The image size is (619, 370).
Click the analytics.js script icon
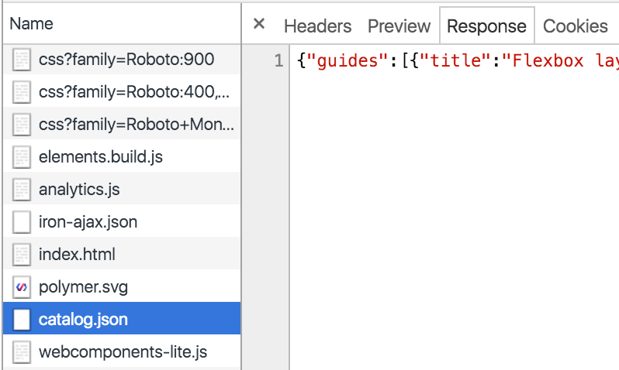tap(22, 190)
